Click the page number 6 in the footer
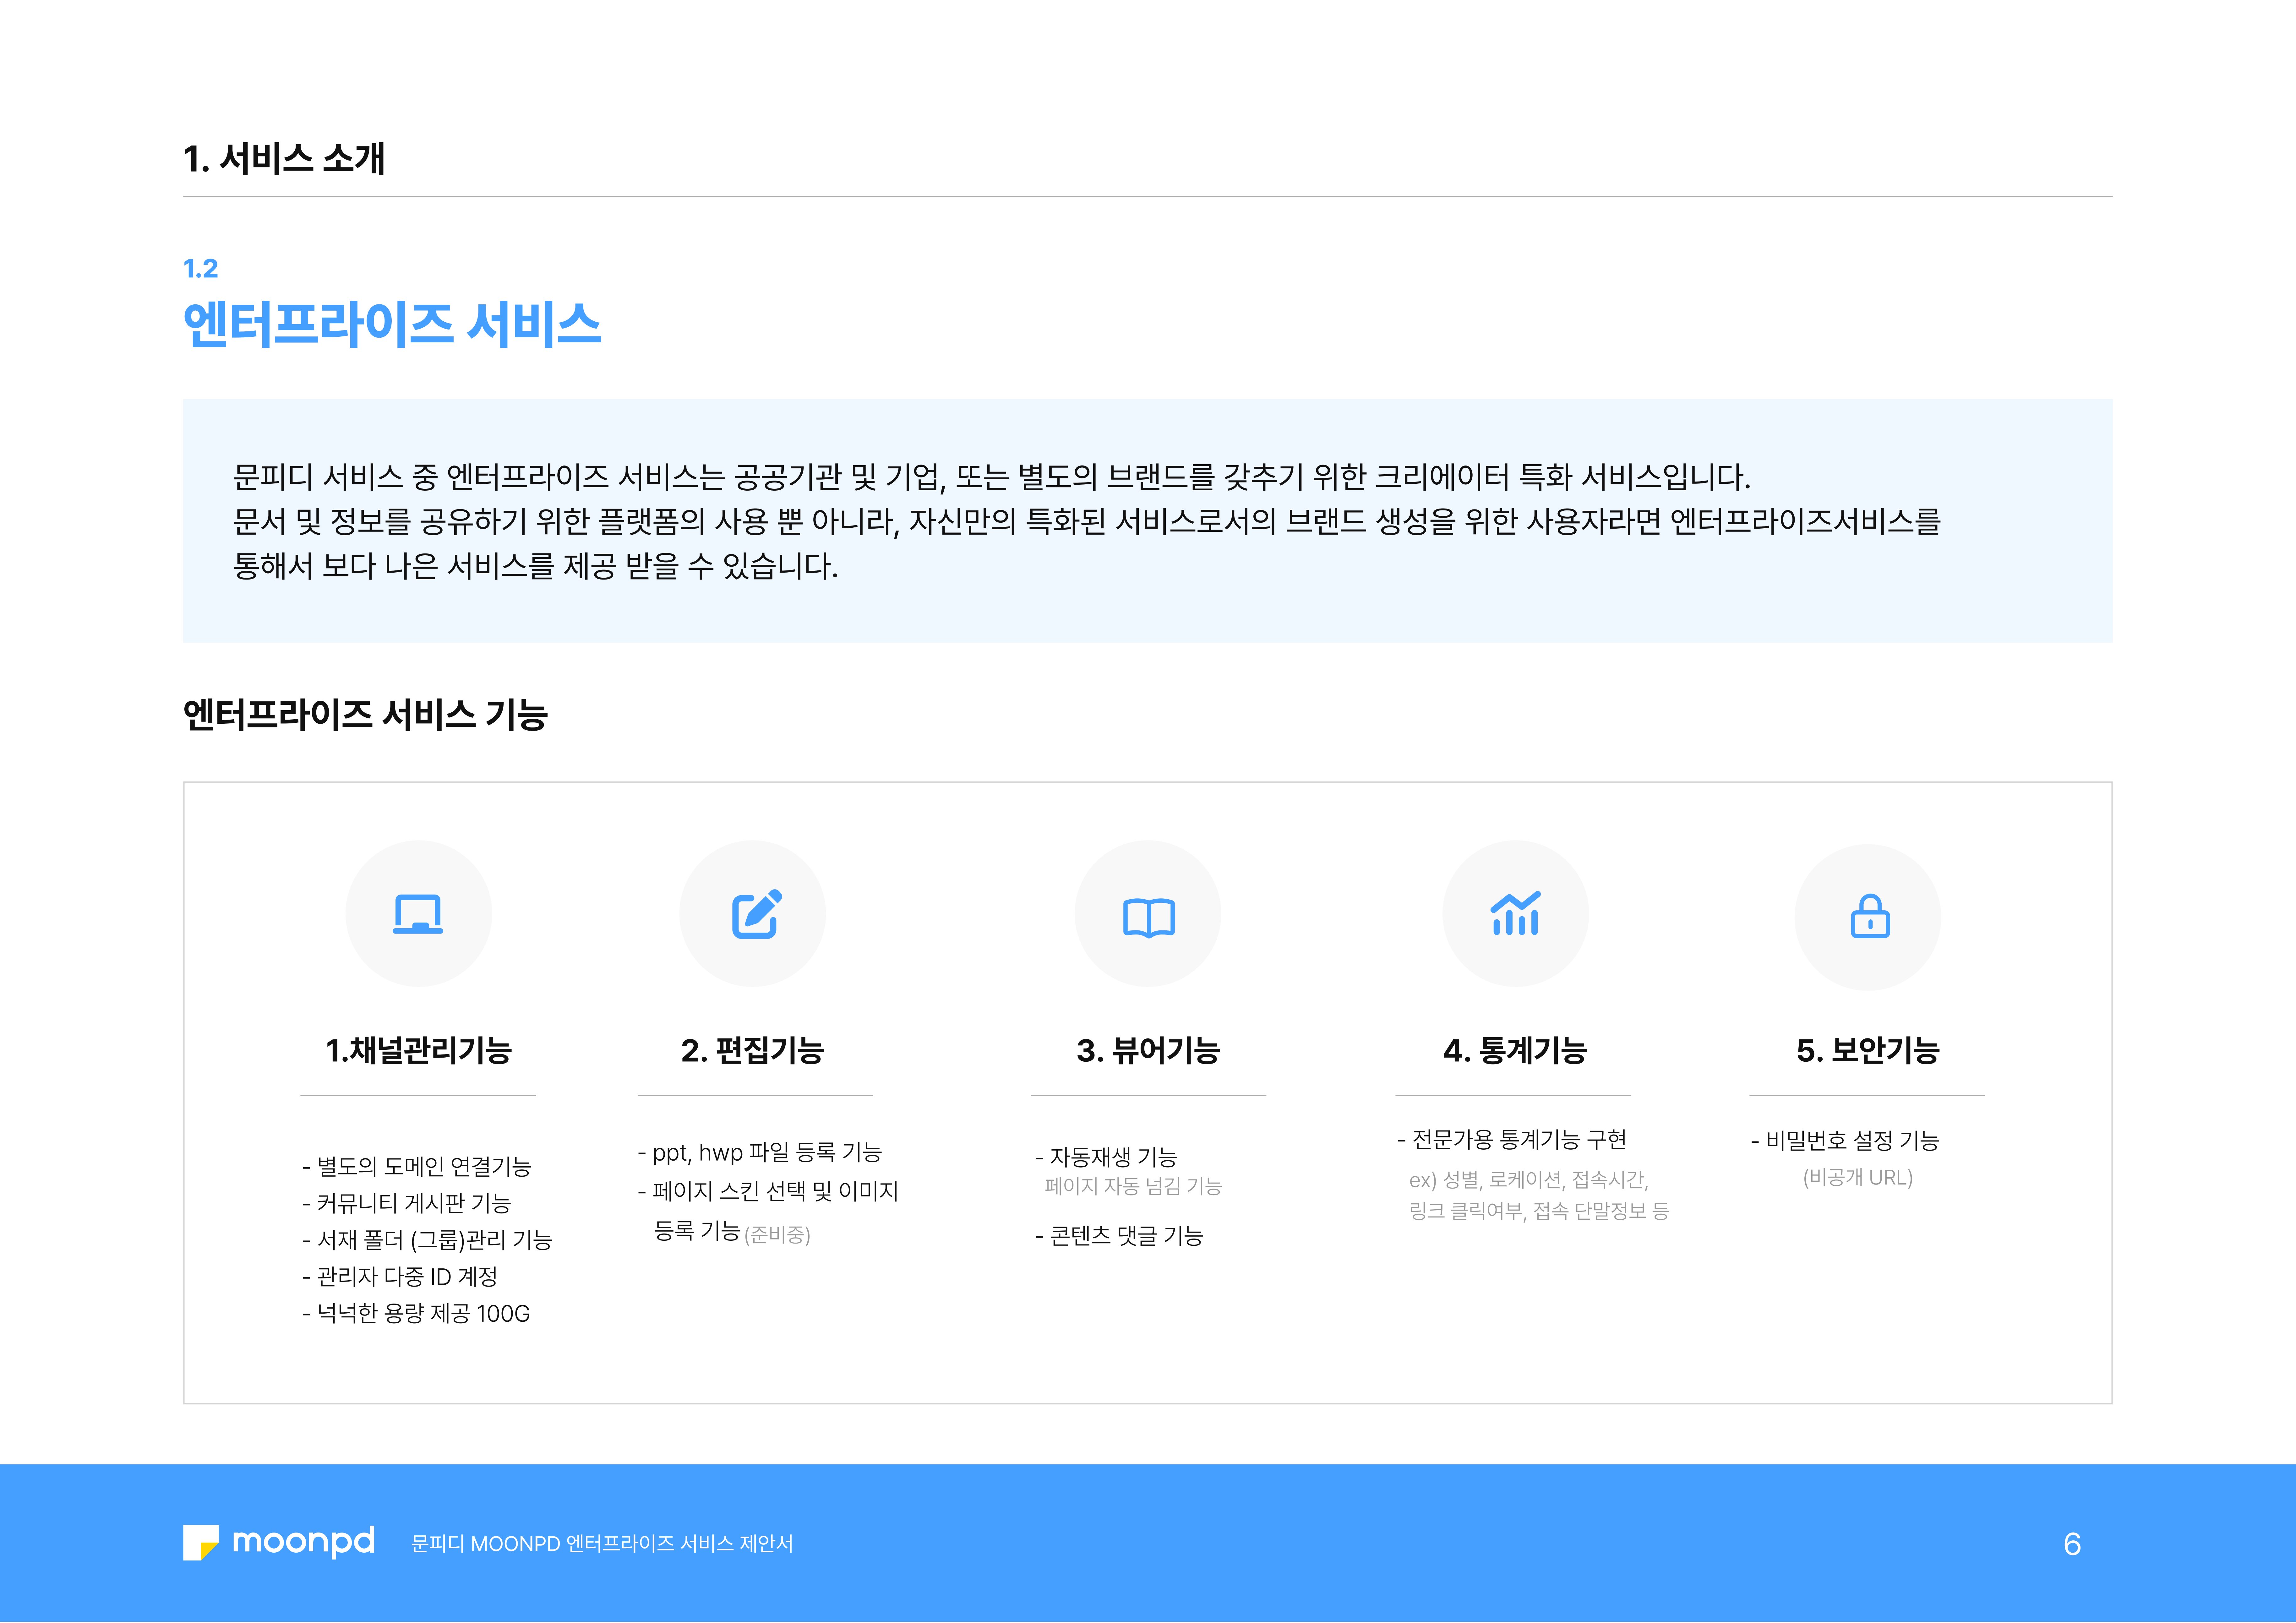Image resolution: width=2296 pixels, height=1623 pixels. [x=2072, y=1544]
